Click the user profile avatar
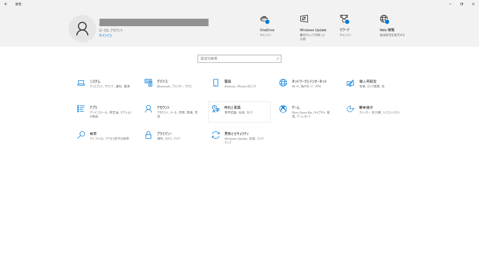 tap(82, 28)
